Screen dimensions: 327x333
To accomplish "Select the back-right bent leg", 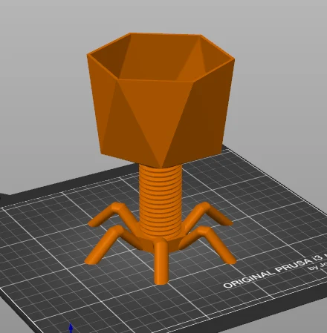I will (x=207, y=214).
